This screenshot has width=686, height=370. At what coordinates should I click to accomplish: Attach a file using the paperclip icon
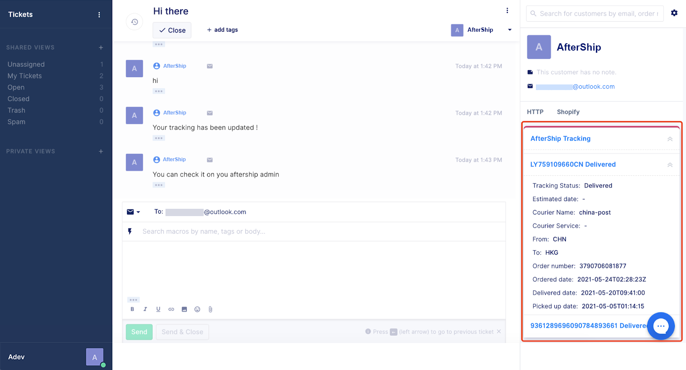coord(211,309)
